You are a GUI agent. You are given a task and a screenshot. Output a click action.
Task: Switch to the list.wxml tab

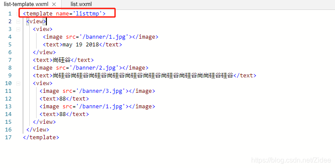point(81,4)
